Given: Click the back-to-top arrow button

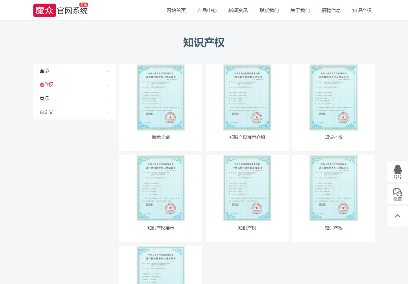Looking at the screenshot, I should [x=397, y=216].
